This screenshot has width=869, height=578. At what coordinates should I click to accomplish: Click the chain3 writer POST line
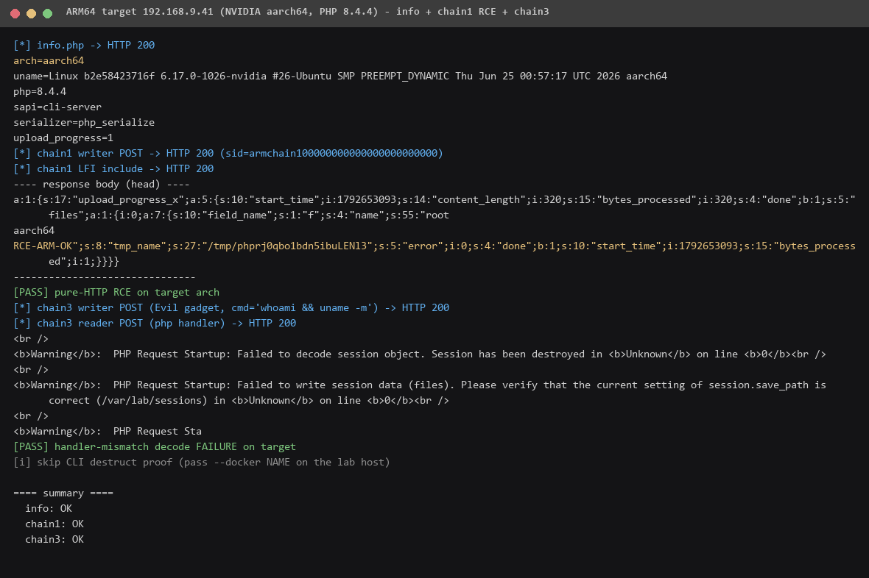click(231, 308)
